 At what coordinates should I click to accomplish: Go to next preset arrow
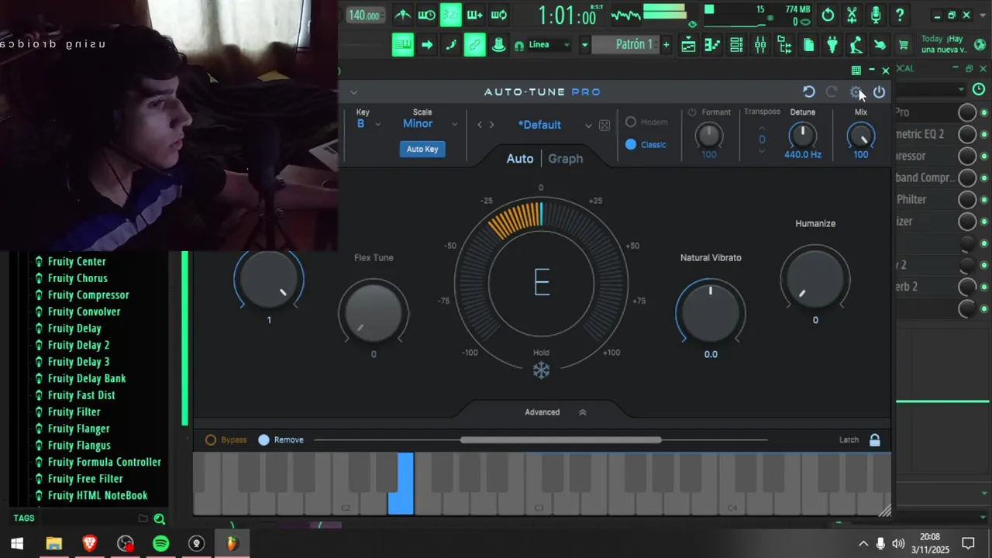pyautogui.click(x=491, y=125)
